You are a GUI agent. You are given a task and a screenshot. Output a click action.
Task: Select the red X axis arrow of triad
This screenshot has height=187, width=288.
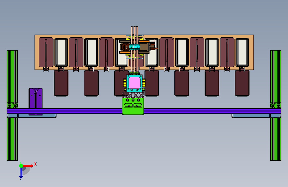(28, 166)
